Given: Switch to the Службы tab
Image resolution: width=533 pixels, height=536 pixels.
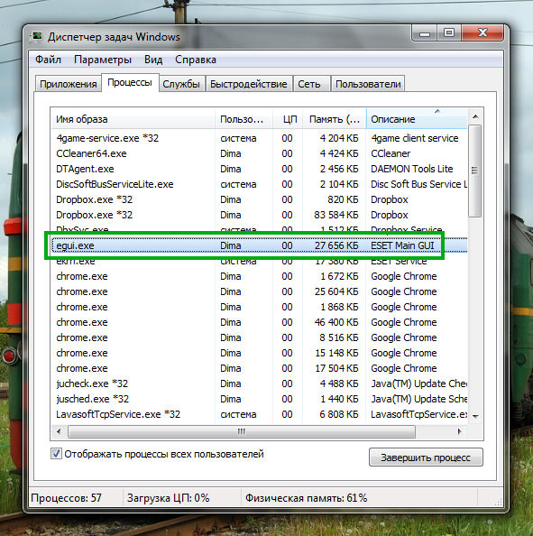Looking at the screenshot, I should 181,84.
